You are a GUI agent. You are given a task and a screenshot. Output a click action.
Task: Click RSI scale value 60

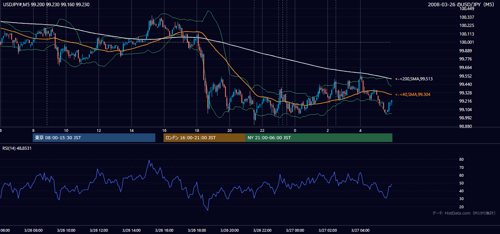pyautogui.click(x=462, y=175)
